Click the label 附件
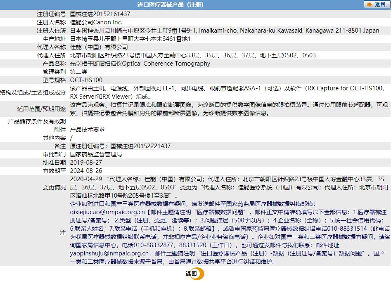Viewport: 391px width, 281px height. pyautogui.click(x=60, y=129)
